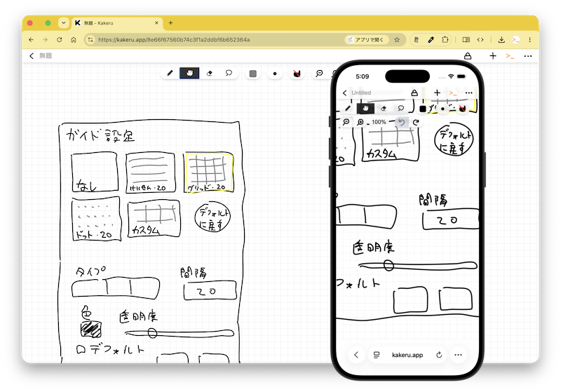Image resolution: width=561 pixels, height=392 pixels.
Task: Select the hand pan tool in desktop toolbar
Action: (189, 74)
